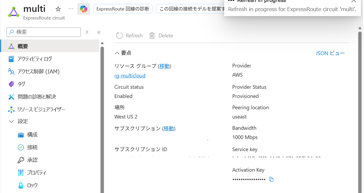Click into the 検索 search field

[x=44, y=32]
